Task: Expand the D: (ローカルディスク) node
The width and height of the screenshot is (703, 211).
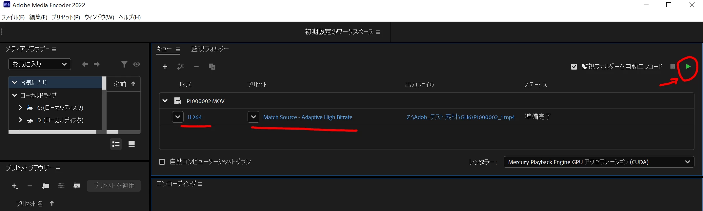Action: pos(20,120)
